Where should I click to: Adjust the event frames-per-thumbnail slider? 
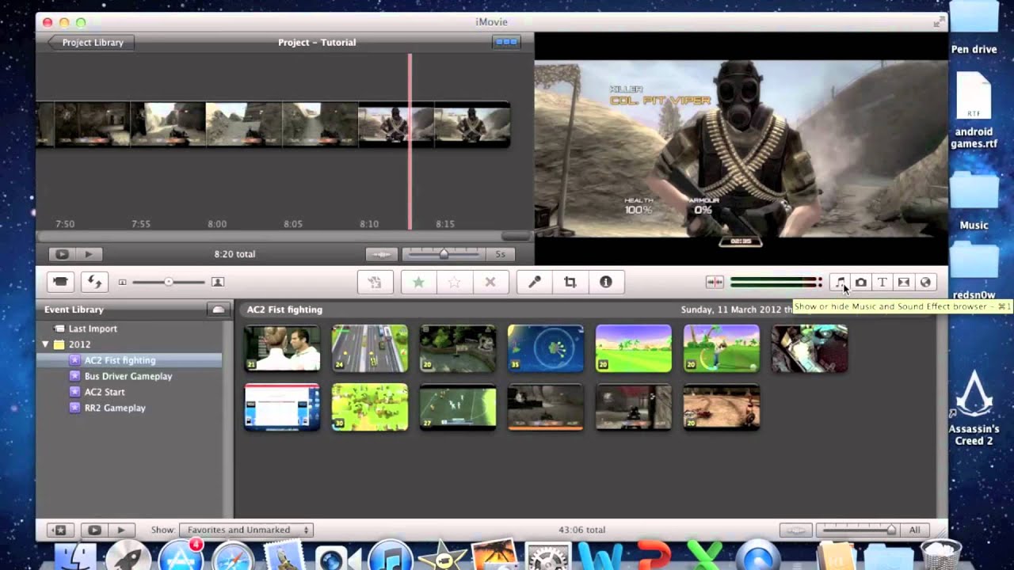click(x=860, y=530)
